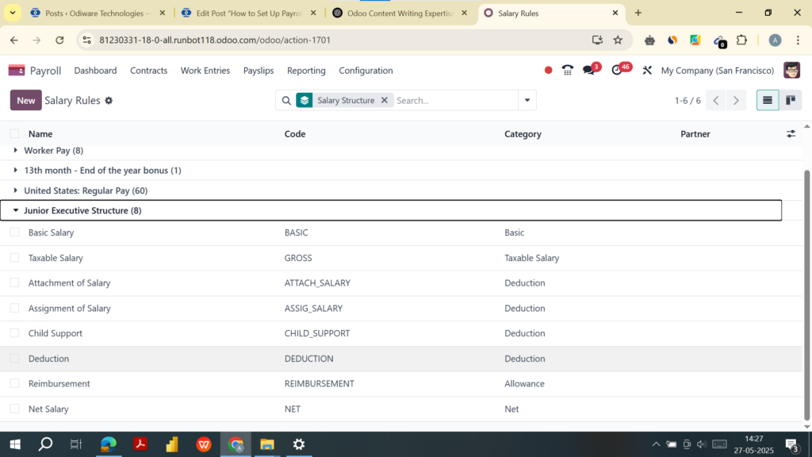Tick the checkbox beside Child Support
This screenshot has height=457, width=812.
(14, 333)
